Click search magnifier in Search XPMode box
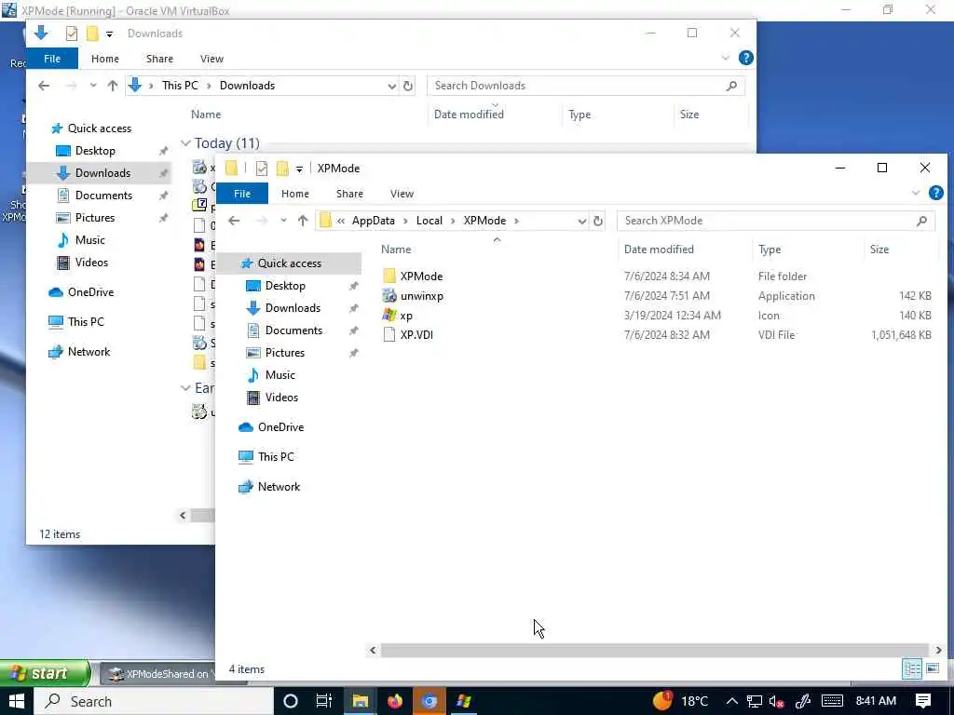This screenshot has height=715, width=954. pos(921,221)
